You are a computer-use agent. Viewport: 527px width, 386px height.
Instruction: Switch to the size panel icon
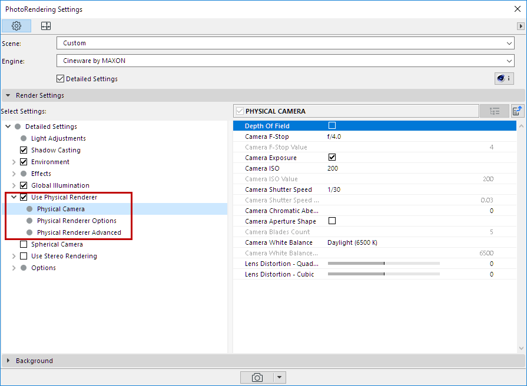pos(46,26)
